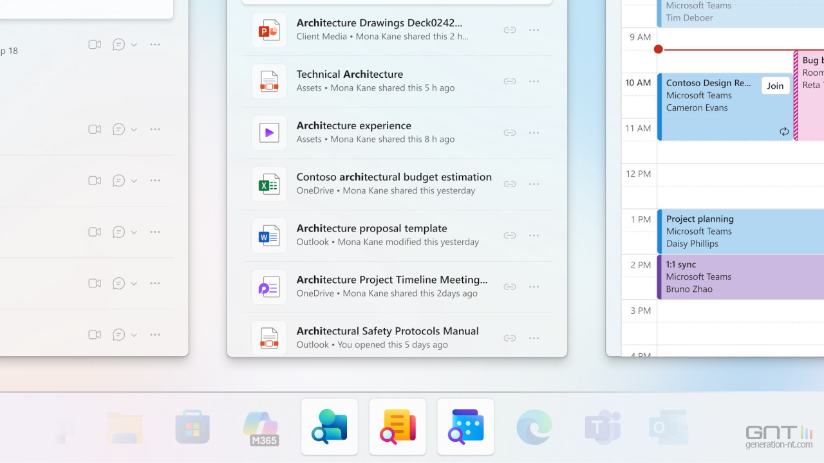Screen dimensions: 824x463
Task: Open the calendar search app in taskbar
Action: click(466, 427)
